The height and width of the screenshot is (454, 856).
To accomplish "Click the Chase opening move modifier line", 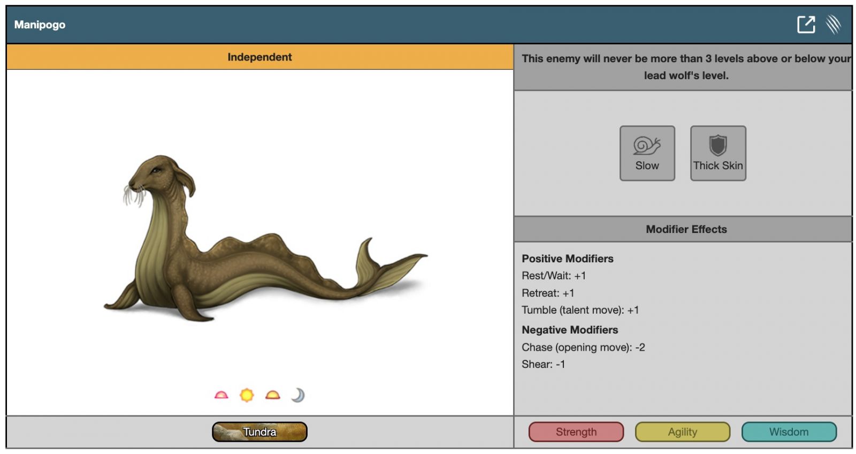I will 583,347.
